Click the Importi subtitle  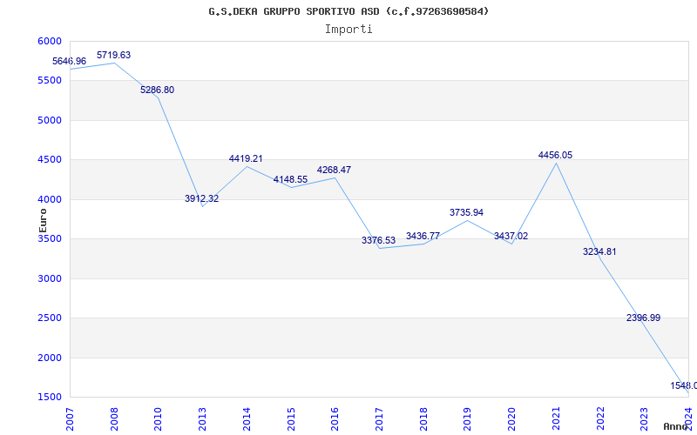(x=348, y=30)
